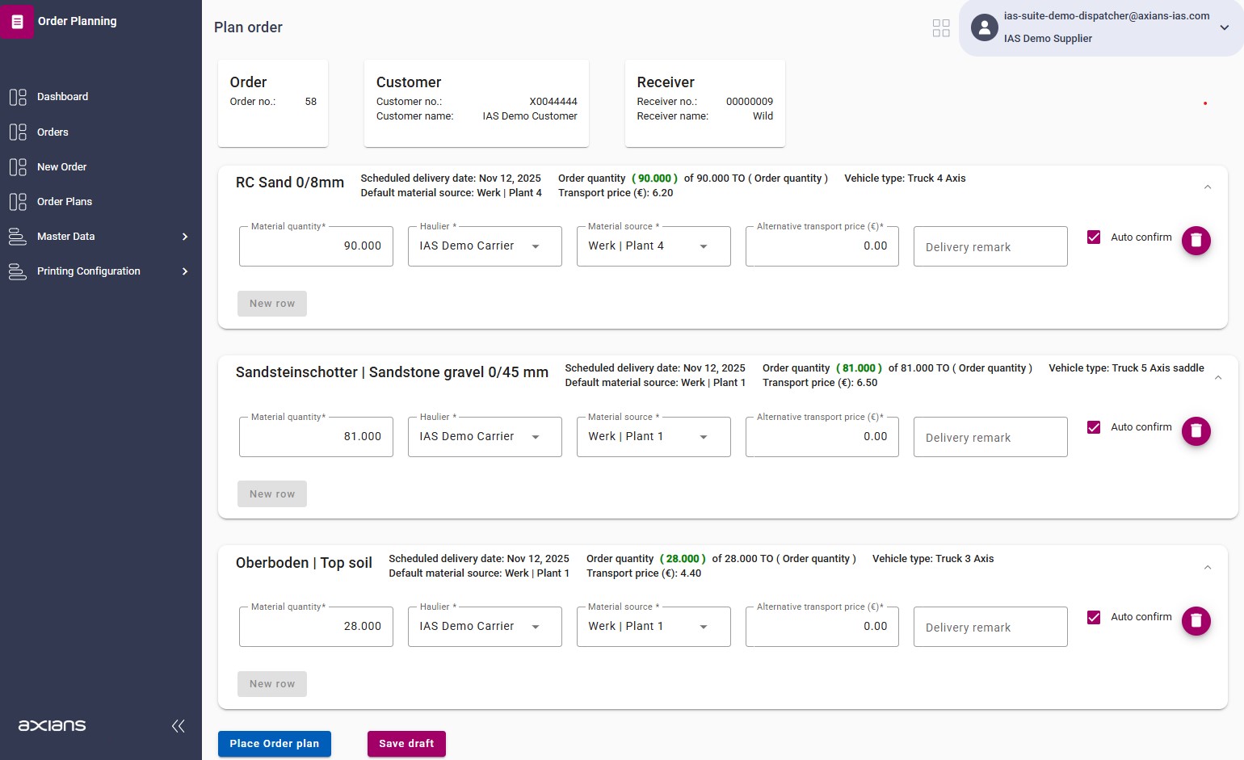The image size is (1244, 760).
Task: Delete the Sandstone gravel row via trash icon
Action: coord(1196,431)
